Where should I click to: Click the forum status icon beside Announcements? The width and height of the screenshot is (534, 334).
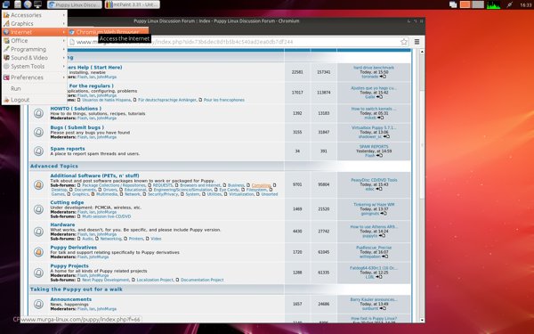(38, 304)
